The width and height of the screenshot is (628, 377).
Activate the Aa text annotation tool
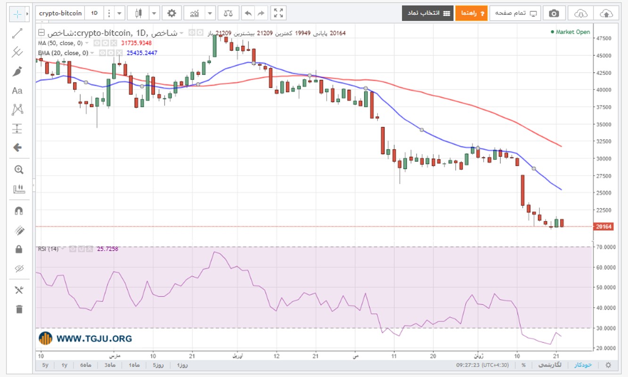click(17, 90)
